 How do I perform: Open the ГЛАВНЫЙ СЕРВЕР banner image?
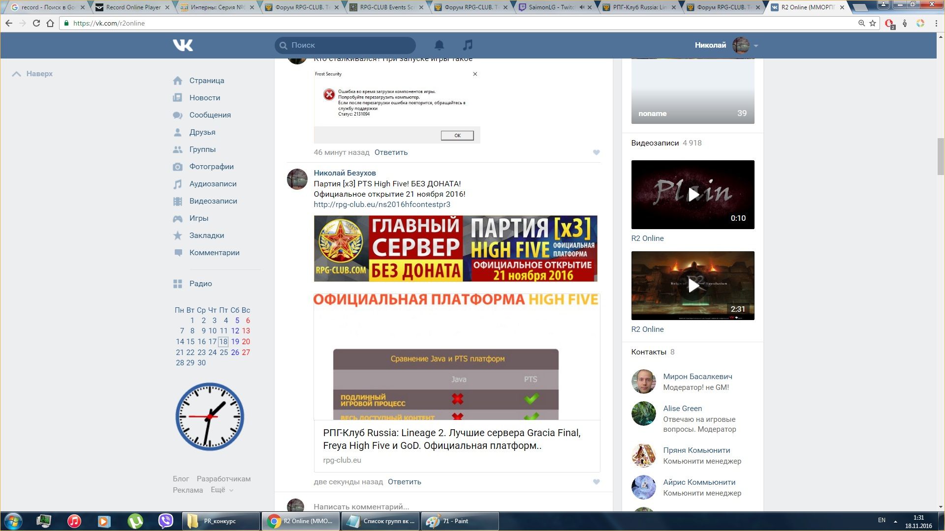coord(455,248)
